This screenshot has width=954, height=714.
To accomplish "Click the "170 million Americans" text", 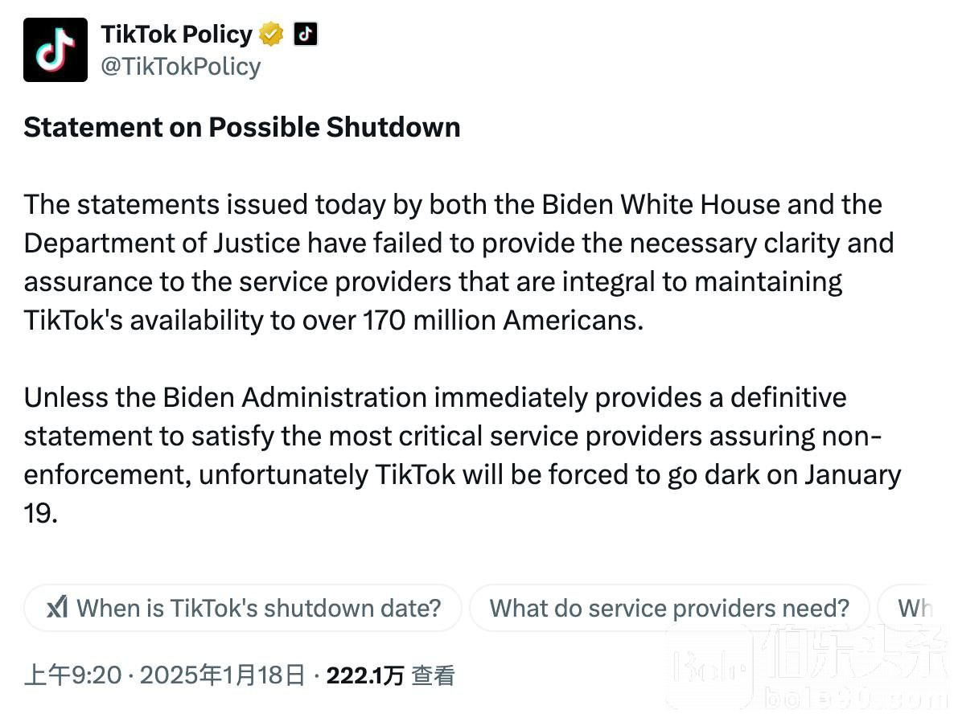I will (x=503, y=319).
